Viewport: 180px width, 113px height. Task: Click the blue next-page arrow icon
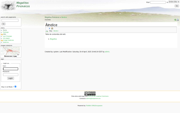pyautogui.click(x=49, y=28)
